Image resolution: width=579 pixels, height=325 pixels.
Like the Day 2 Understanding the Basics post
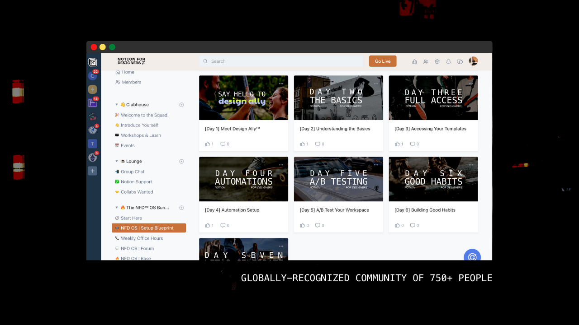pos(303,144)
